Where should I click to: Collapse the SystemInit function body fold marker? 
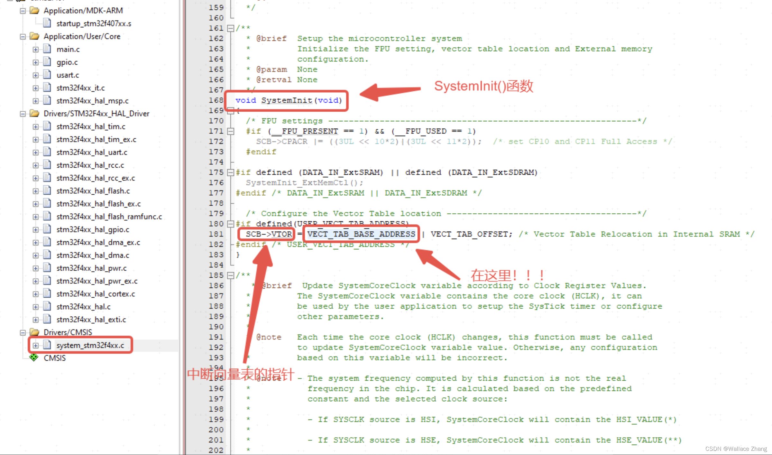click(231, 111)
